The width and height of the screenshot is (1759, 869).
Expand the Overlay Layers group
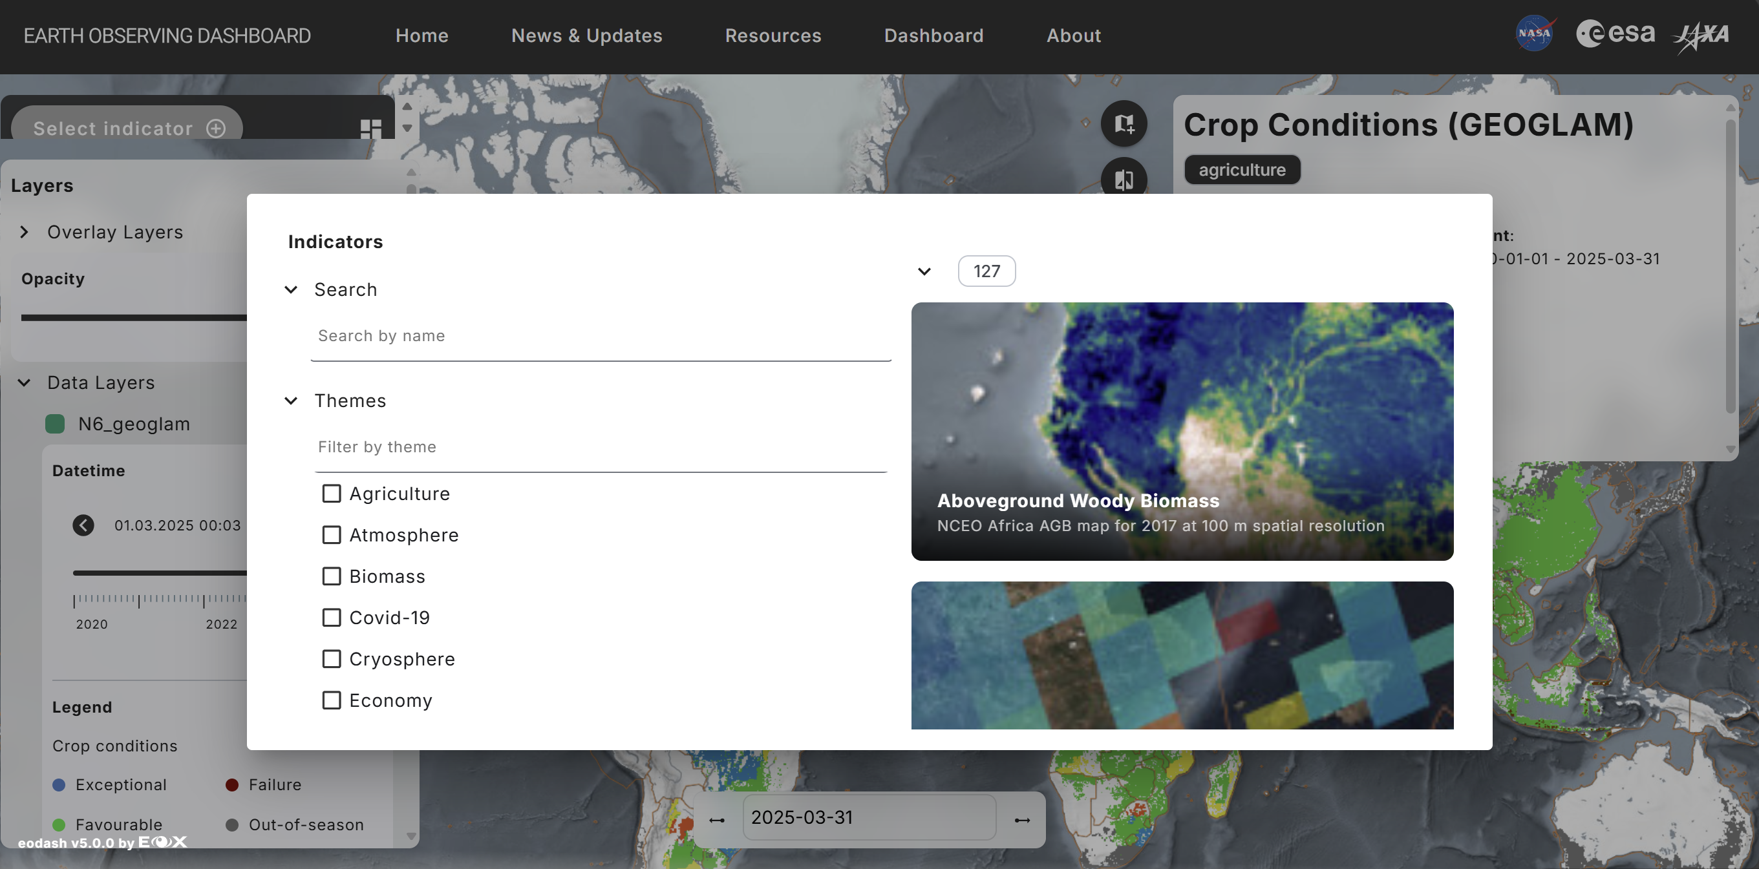click(x=25, y=232)
